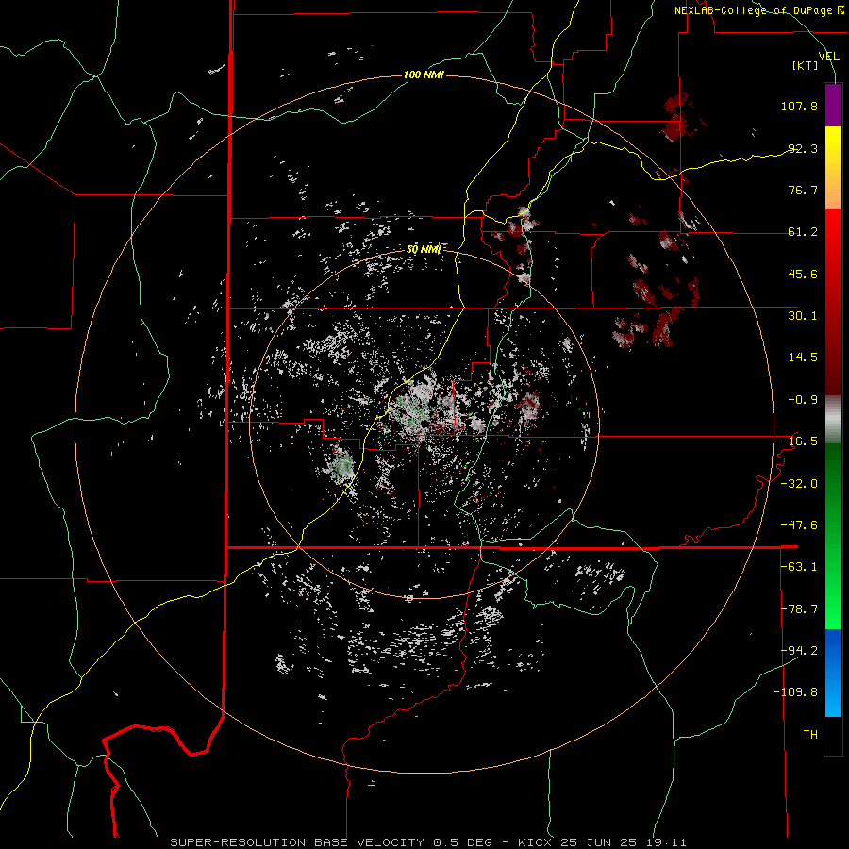The width and height of the screenshot is (849, 849).
Task: Click the [KT] units label
Action: (x=806, y=65)
